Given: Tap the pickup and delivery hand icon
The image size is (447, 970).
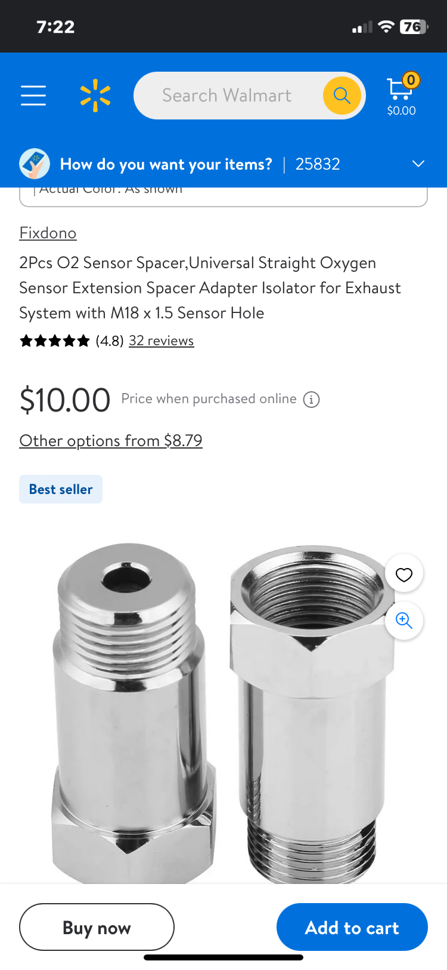Looking at the screenshot, I should point(35,164).
